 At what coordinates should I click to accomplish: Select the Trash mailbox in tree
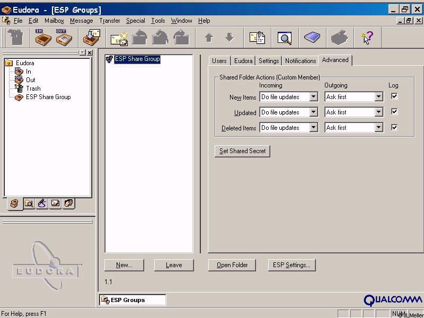(33, 89)
